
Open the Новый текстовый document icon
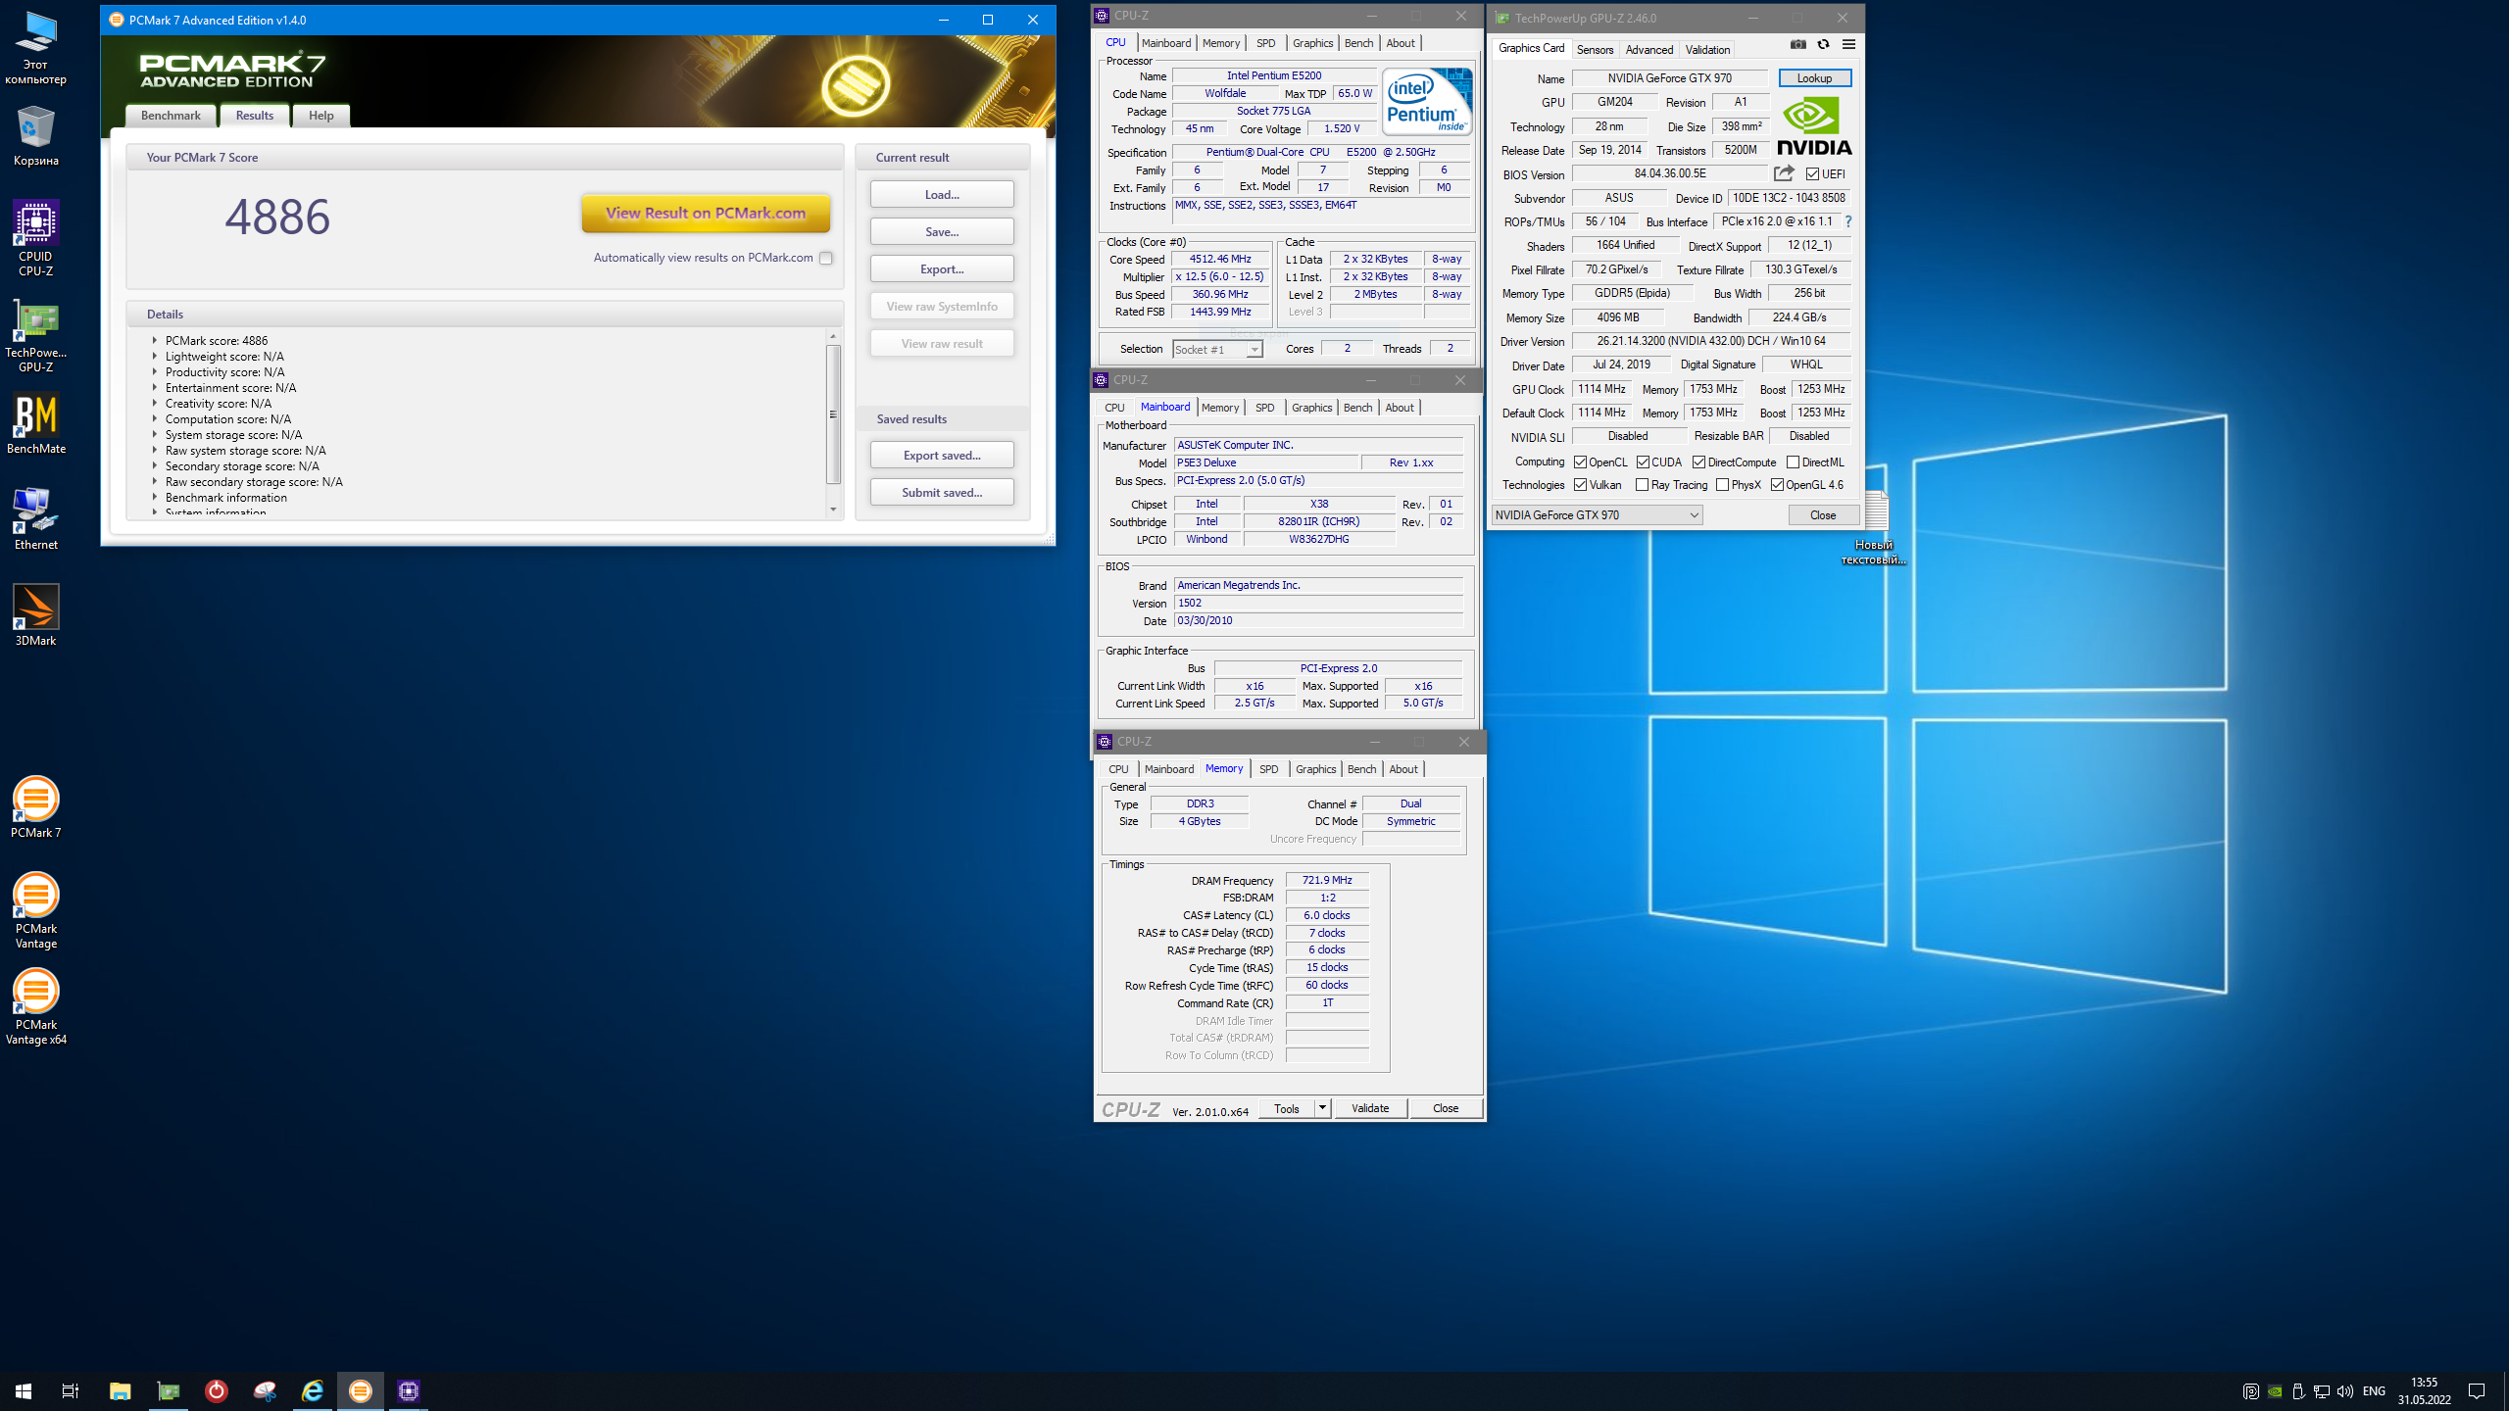coord(1874,528)
